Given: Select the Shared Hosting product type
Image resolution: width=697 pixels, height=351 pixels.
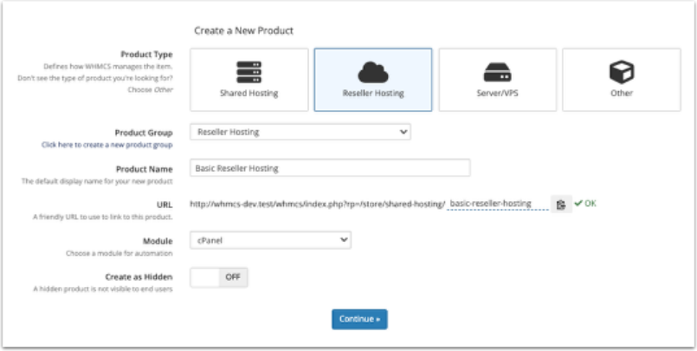Looking at the screenshot, I should tap(249, 80).
